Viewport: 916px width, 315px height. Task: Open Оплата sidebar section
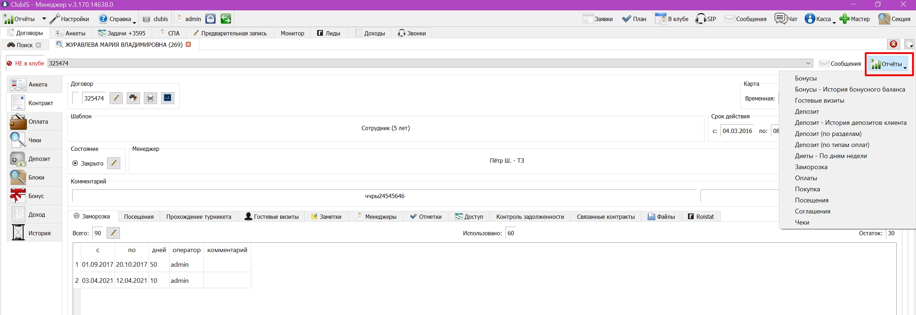click(34, 122)
